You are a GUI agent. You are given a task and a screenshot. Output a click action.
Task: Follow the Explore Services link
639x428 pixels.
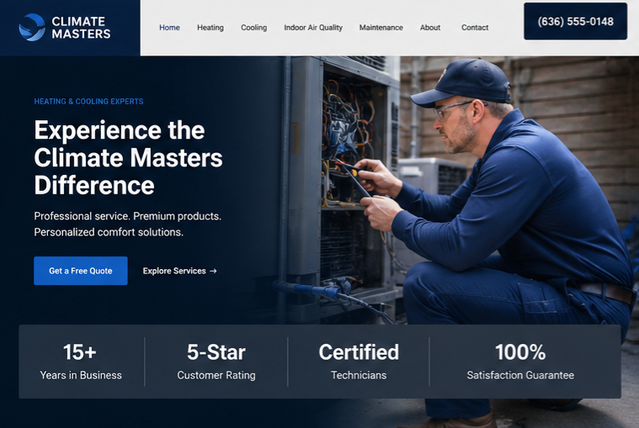pyautogui.click(x=179, y=271)
